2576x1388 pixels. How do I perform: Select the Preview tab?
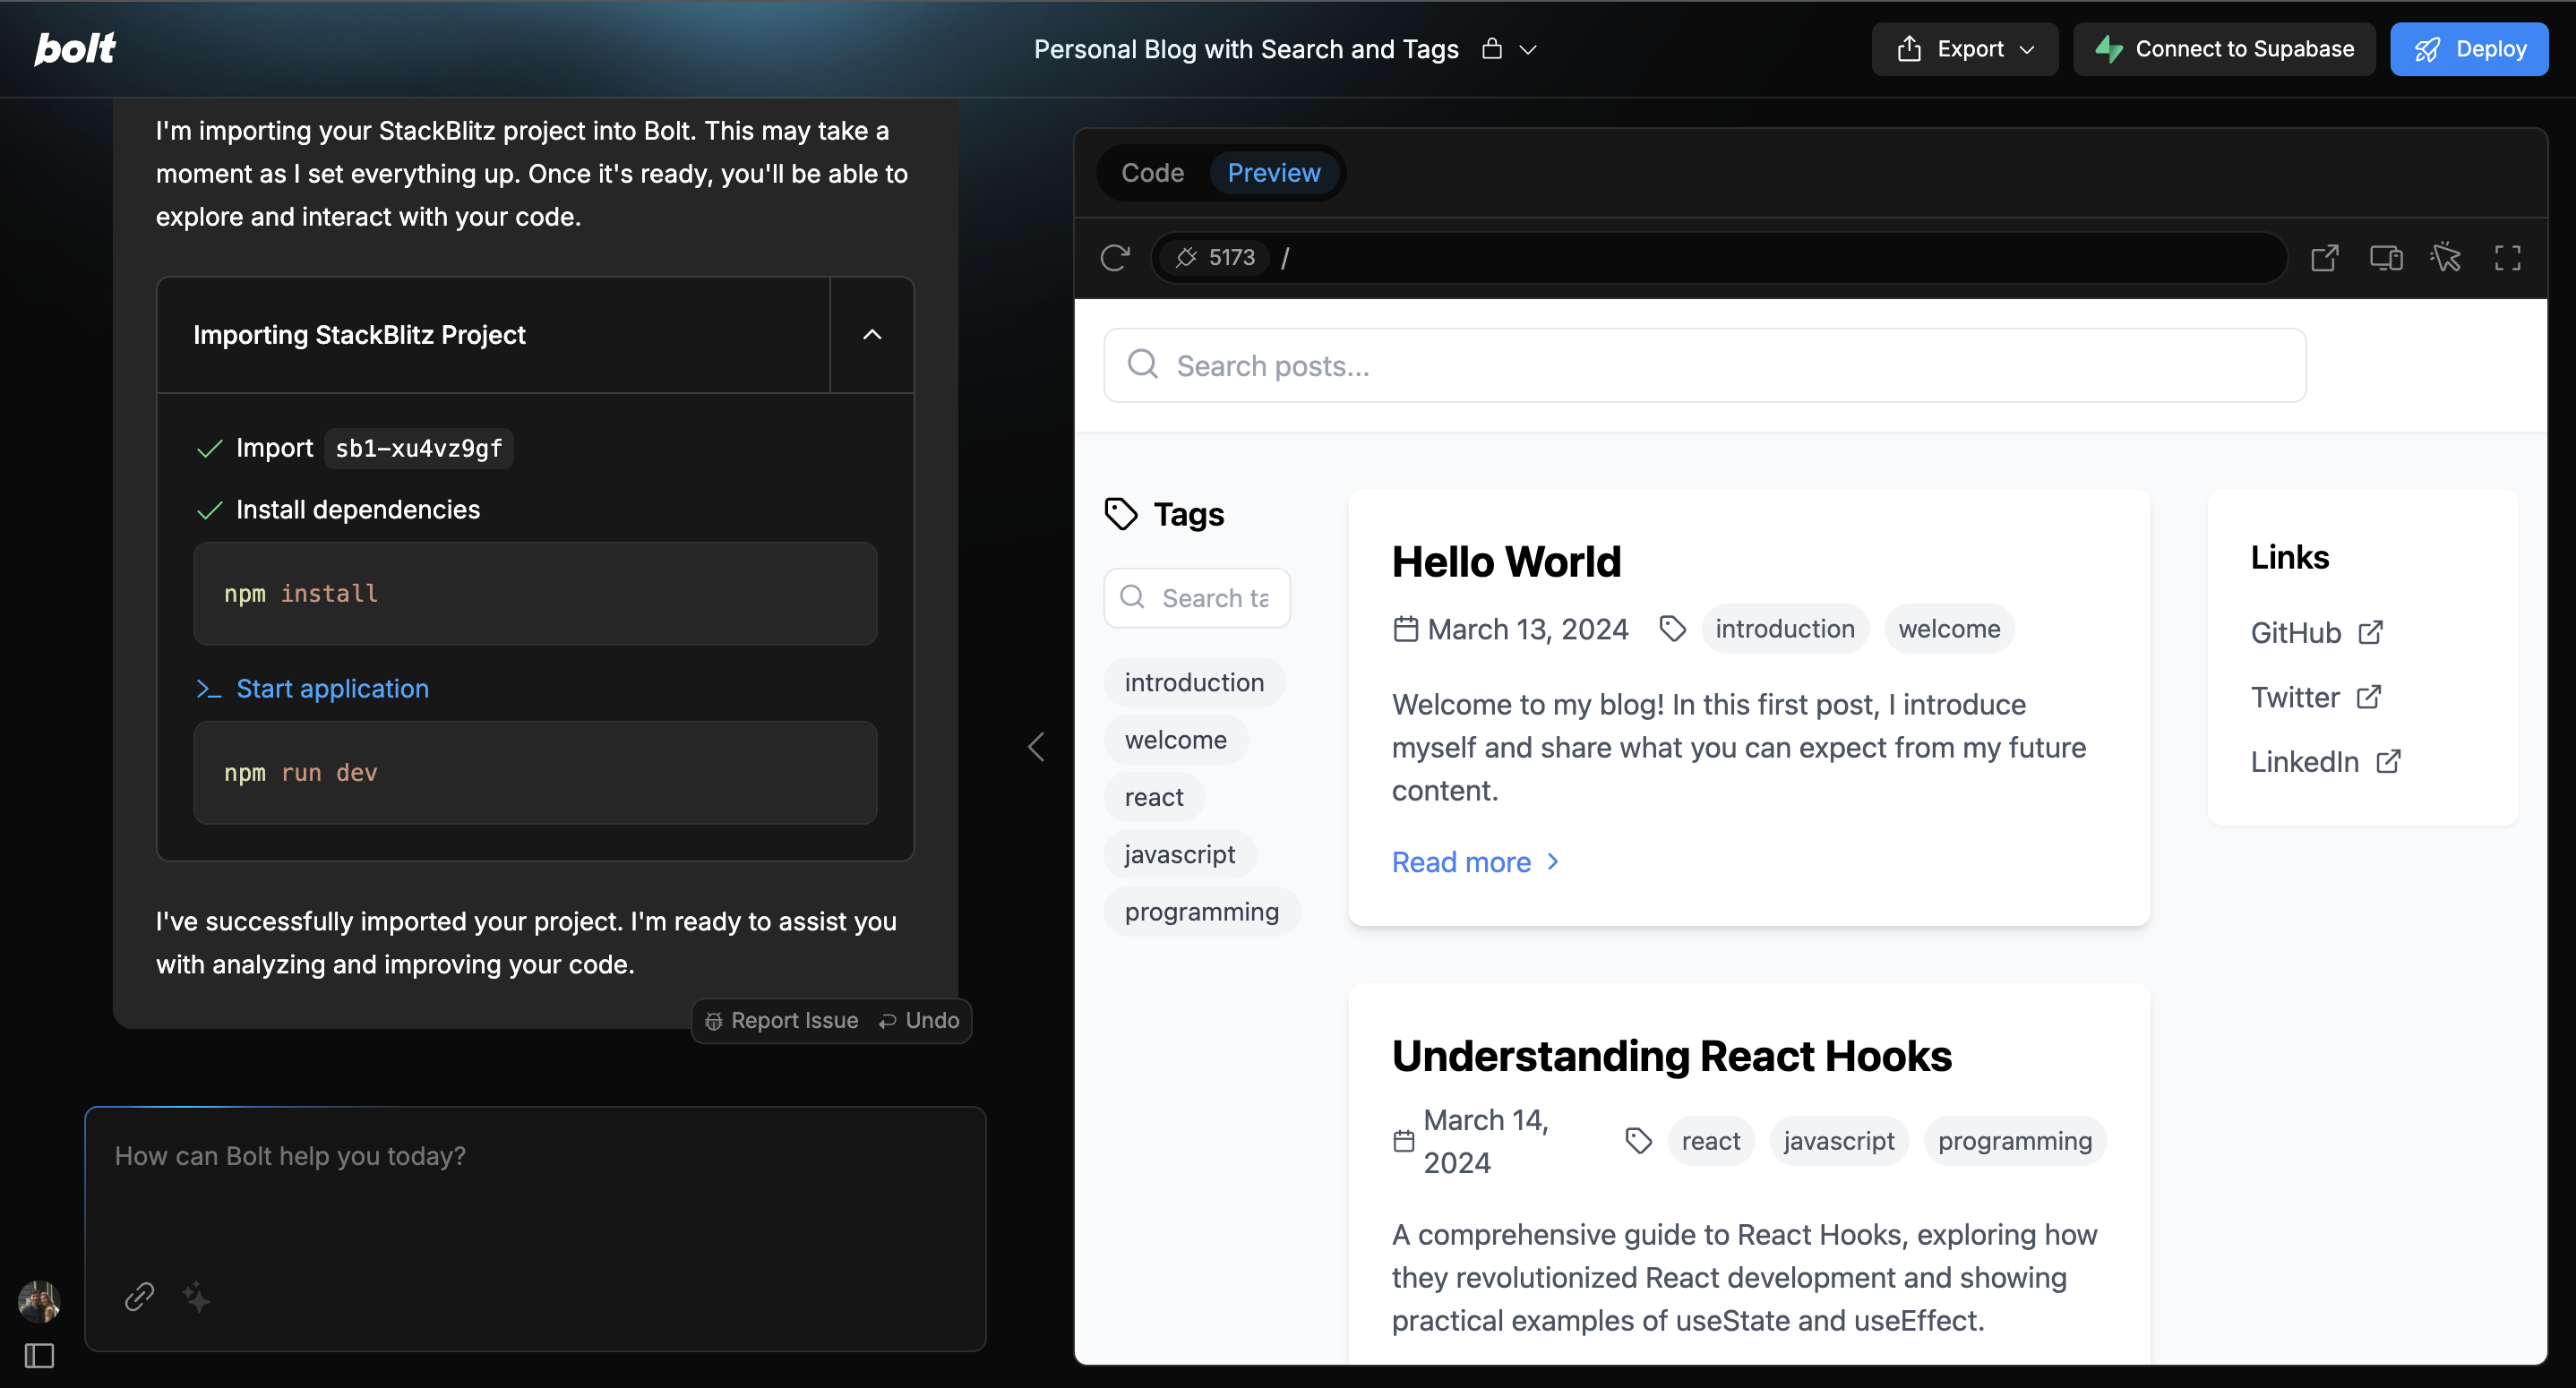(x=1273, y=173)
